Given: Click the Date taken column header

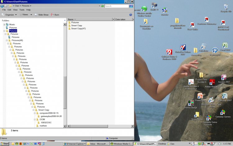Looking at the screenshot, I should click(x=123, y=19).
